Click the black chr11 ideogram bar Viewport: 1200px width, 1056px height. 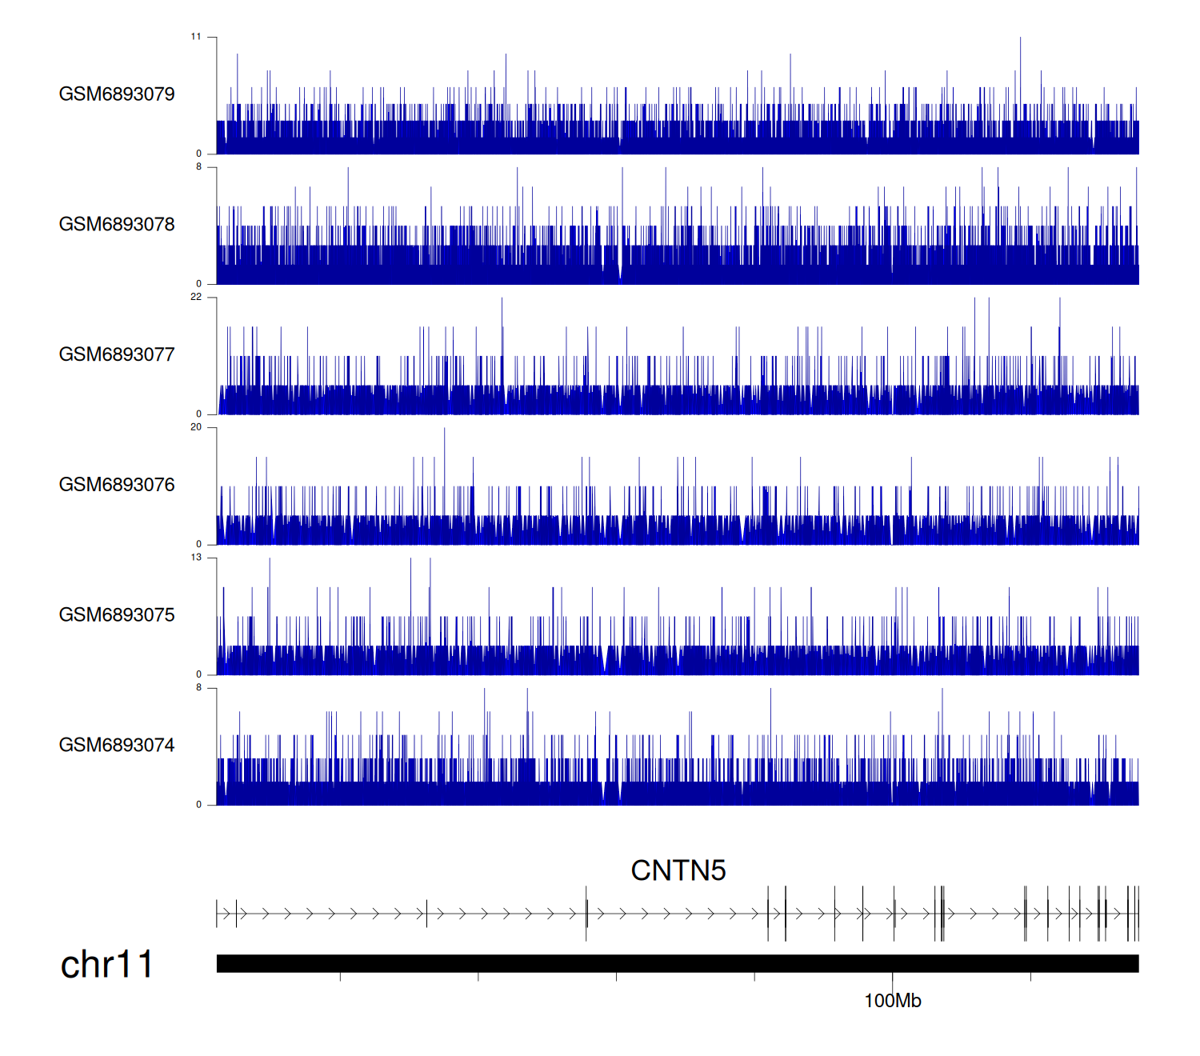coord(678,963)
